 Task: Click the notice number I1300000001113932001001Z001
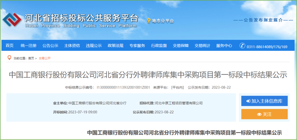[x=123, y=87]
